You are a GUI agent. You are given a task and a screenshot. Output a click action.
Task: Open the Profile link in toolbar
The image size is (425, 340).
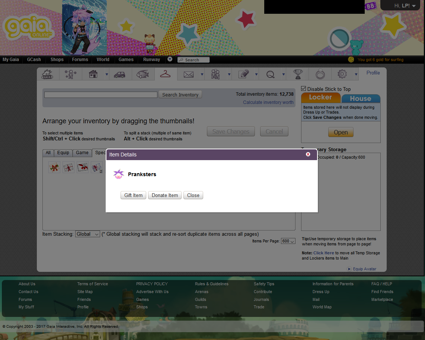(373, 73)
